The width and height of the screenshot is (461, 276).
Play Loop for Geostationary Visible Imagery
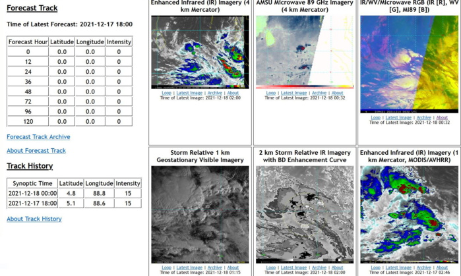166,267
